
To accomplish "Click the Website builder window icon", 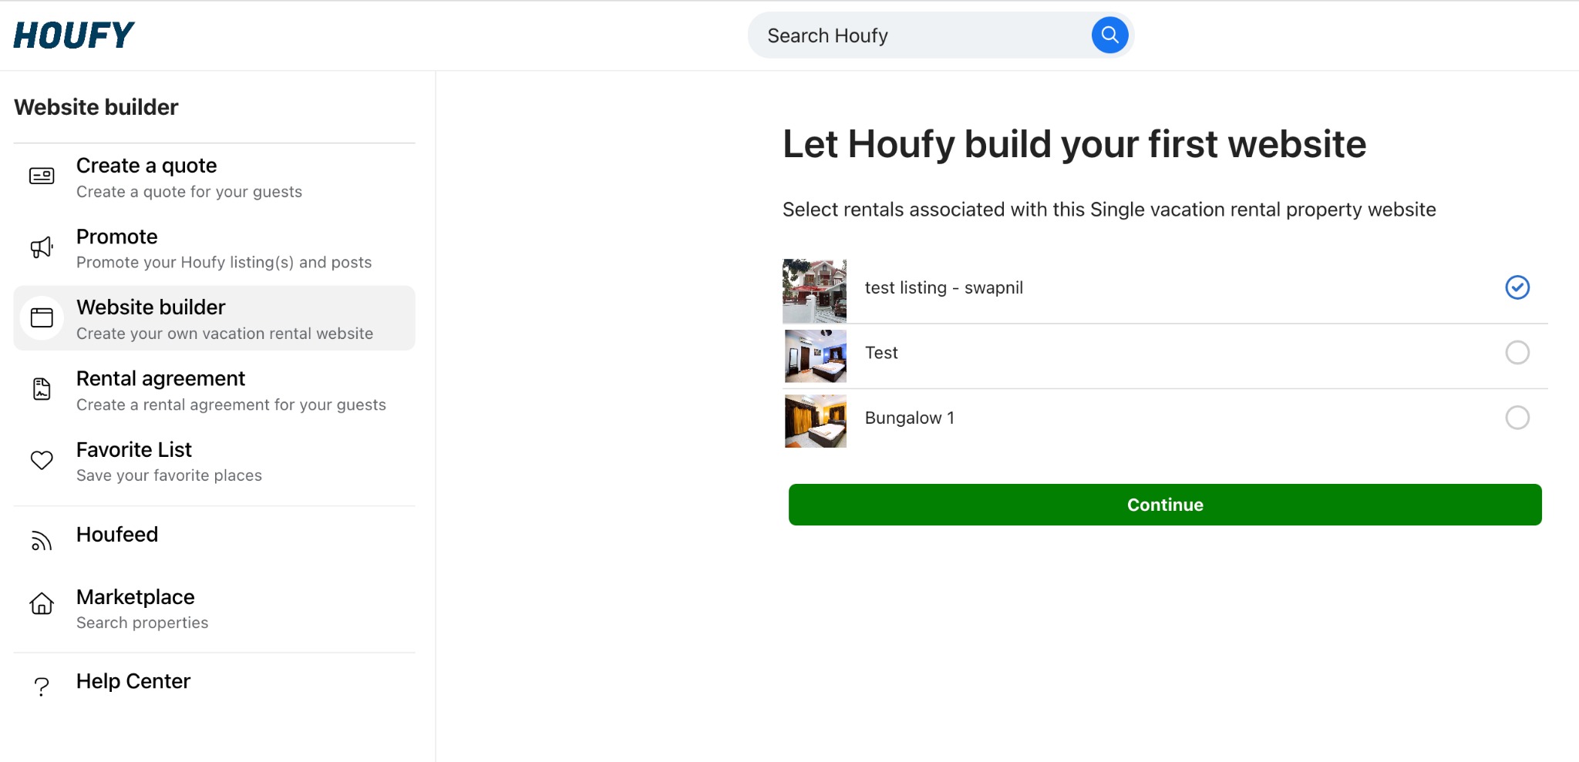I will click(42, 317).
